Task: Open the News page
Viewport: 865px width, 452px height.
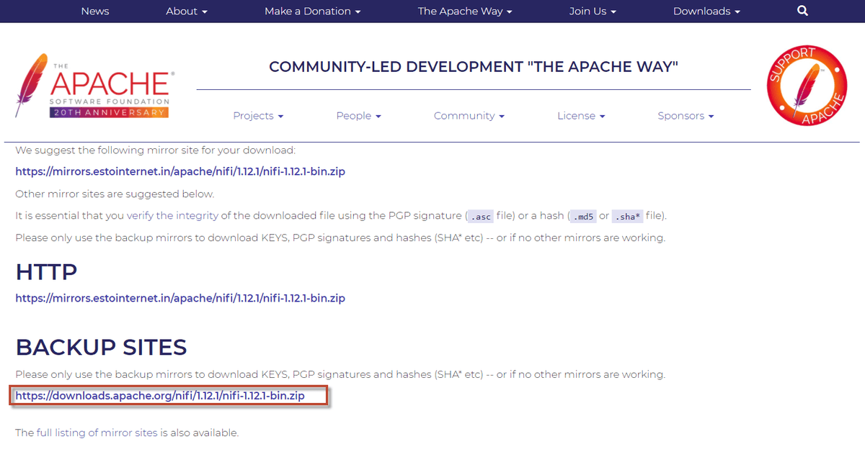Action: point(94,11)
